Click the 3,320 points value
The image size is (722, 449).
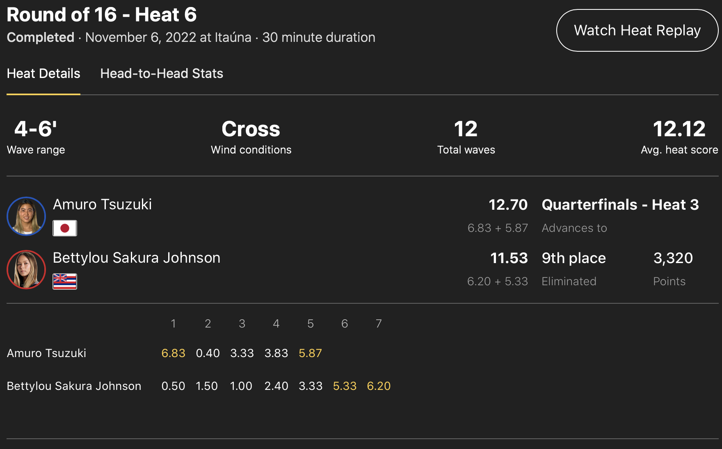point(673,258)
